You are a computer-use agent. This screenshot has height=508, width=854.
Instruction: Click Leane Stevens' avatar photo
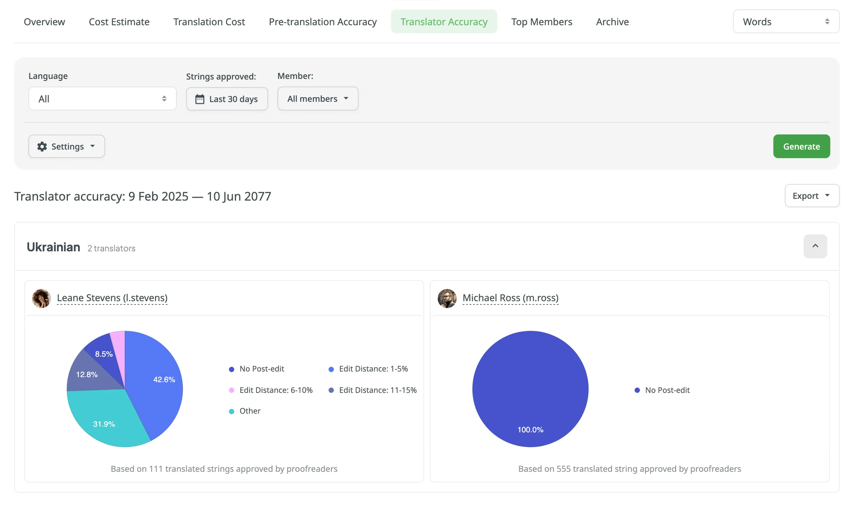pos(42,298)
